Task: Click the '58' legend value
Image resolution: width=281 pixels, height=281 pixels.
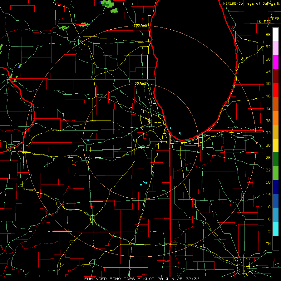Action: coord(268,59)
